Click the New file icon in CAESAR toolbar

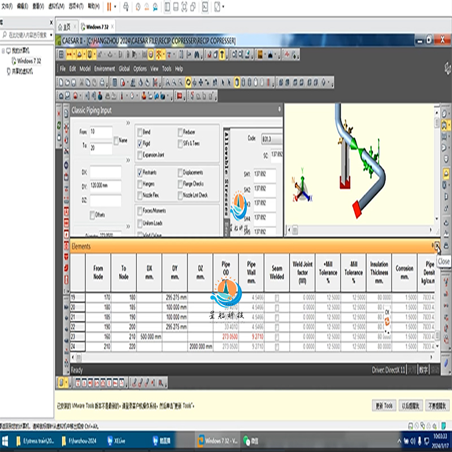(61, 82)
